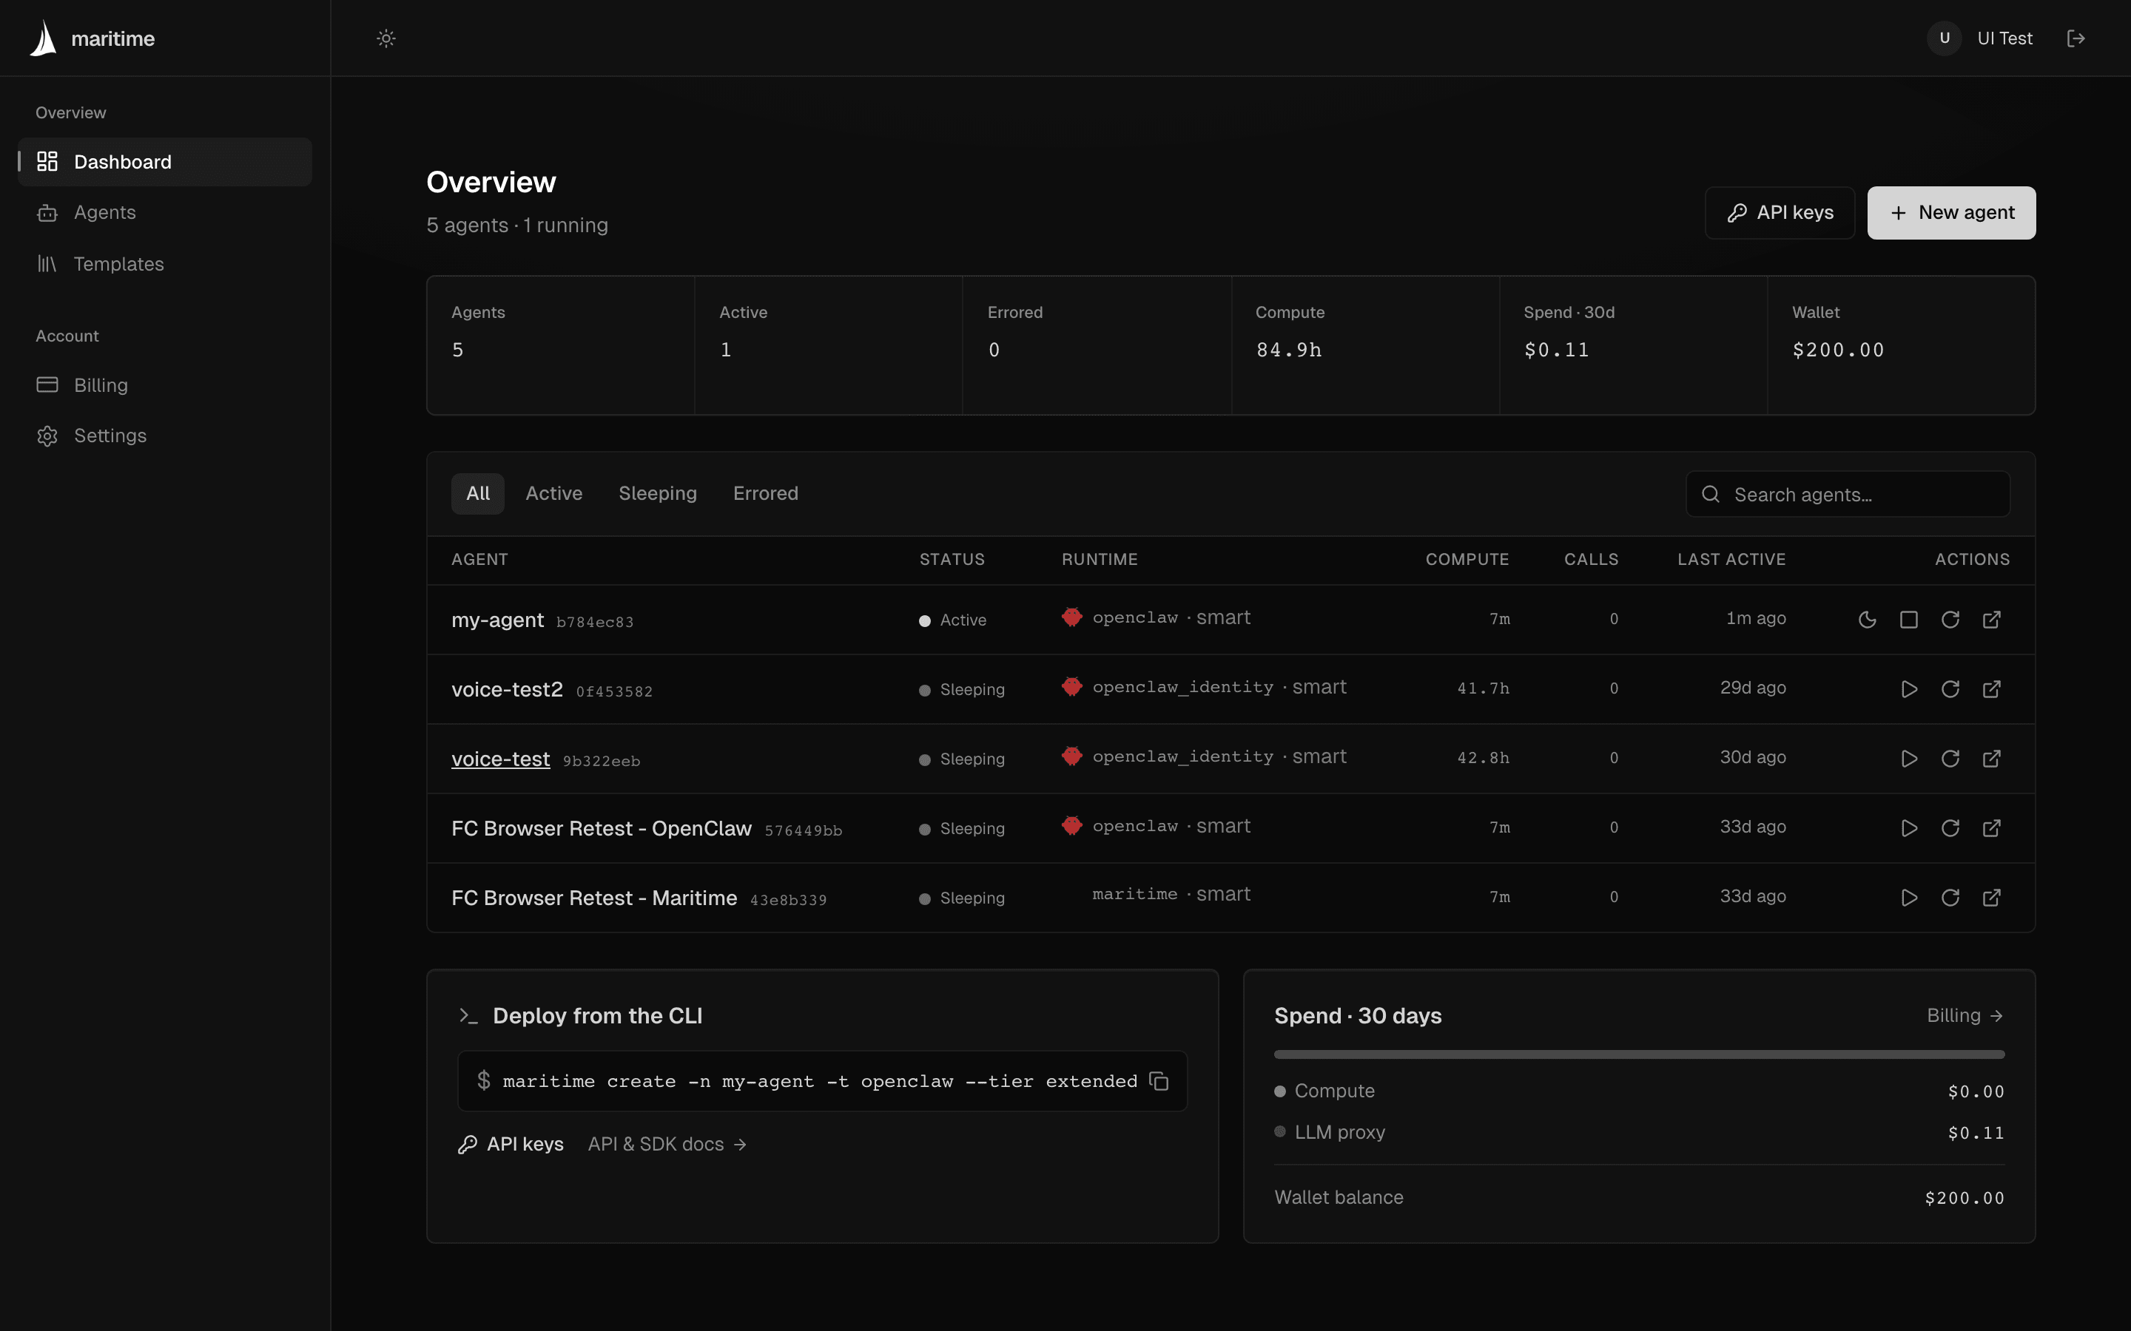The height and width of the screenshot is (1331, 2131).
Task: Select the Sleeping filter tab
Action: (658, 493)
